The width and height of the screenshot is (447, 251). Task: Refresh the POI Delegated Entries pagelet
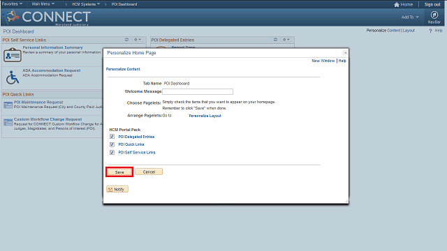pyautogui.click(x=275, y=40)
